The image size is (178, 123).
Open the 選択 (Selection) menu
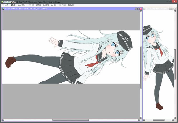pyautogui.click(x=38, y=5)
